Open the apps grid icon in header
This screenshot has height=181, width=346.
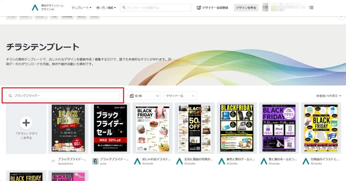[x=311, y=8]
